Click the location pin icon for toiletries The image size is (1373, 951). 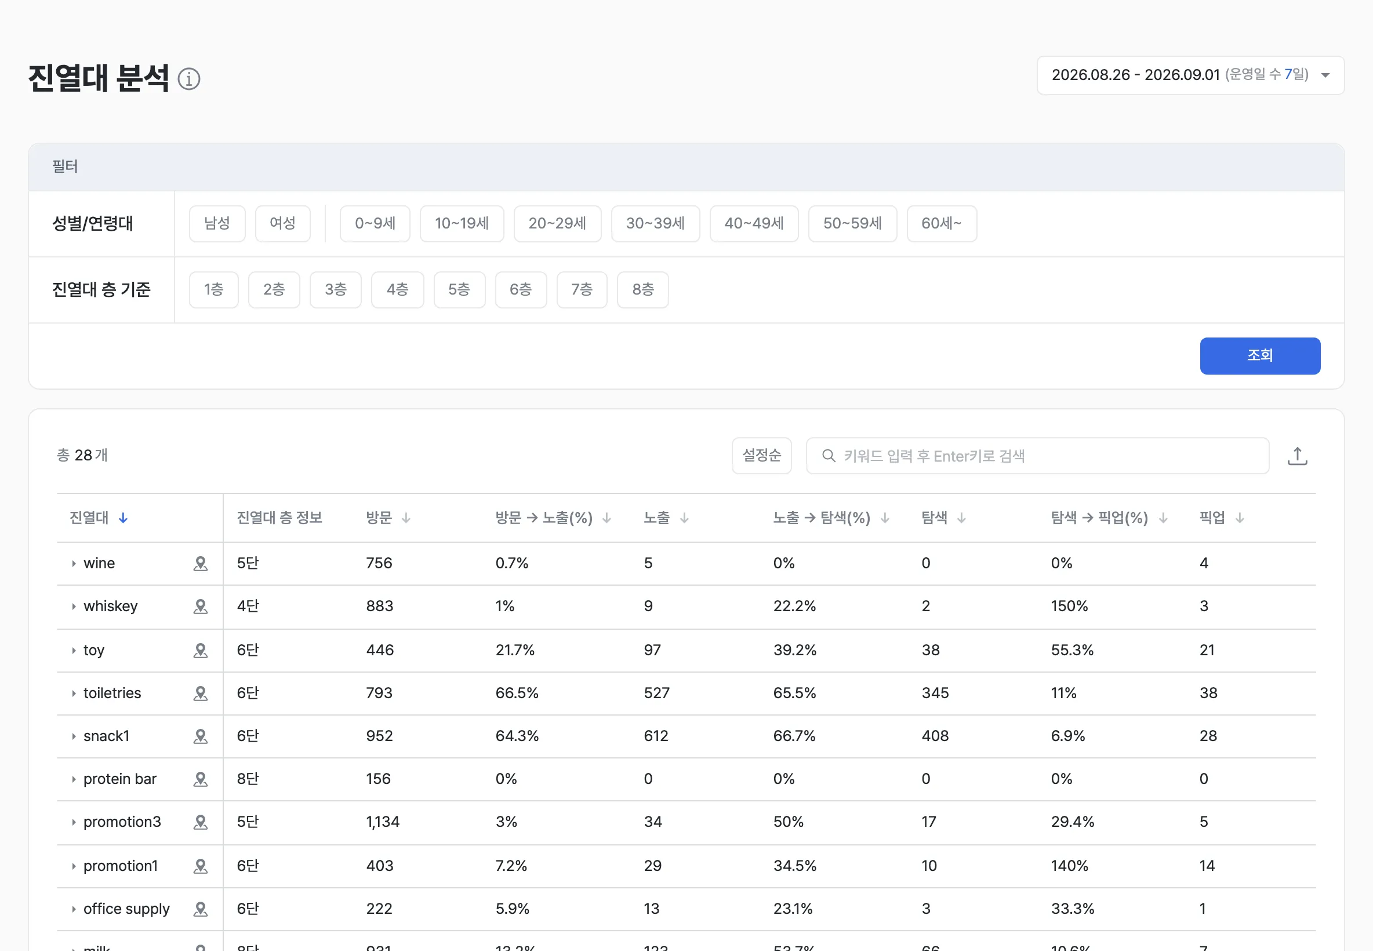tap(201, 694)
